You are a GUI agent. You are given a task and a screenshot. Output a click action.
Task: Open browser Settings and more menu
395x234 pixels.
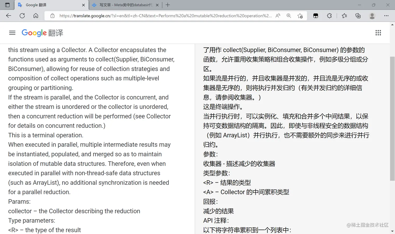(386, 16)
